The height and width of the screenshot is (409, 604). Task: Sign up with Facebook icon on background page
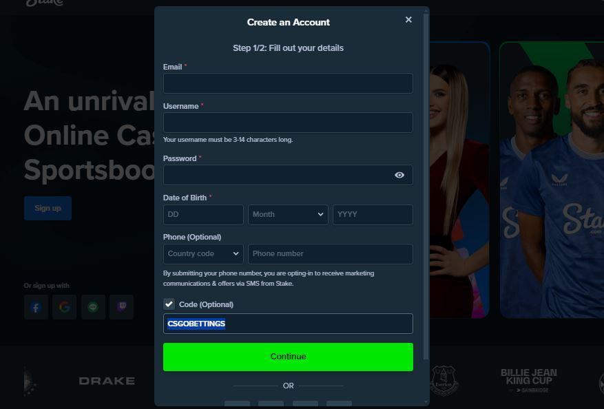[x=36, y=307]
